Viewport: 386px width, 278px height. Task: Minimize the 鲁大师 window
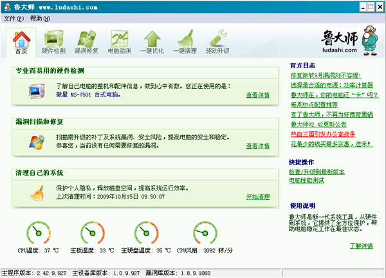(363, 7)
